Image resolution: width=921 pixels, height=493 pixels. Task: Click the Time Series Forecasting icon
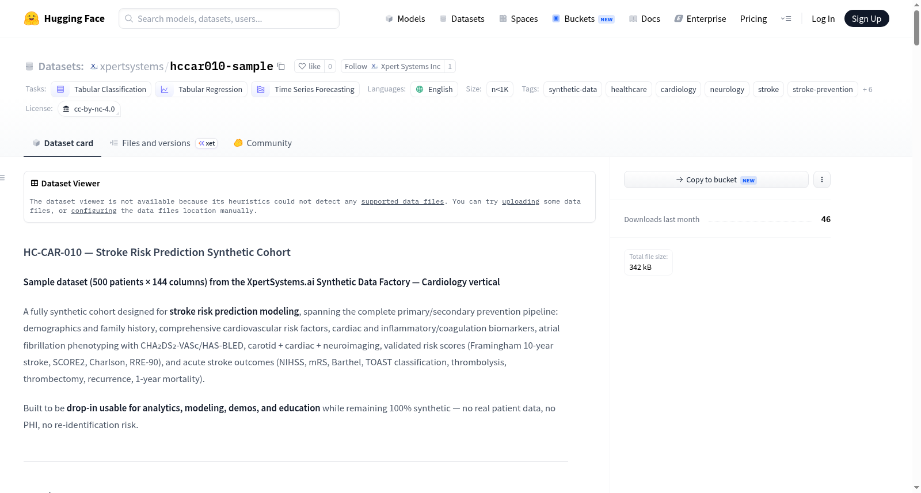click(x=261, y=89)
